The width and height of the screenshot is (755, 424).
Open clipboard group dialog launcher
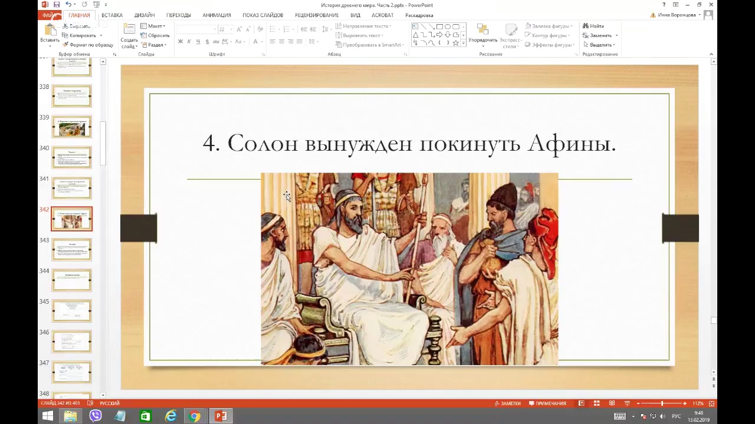pyautogui.click(x=114, y=54)
